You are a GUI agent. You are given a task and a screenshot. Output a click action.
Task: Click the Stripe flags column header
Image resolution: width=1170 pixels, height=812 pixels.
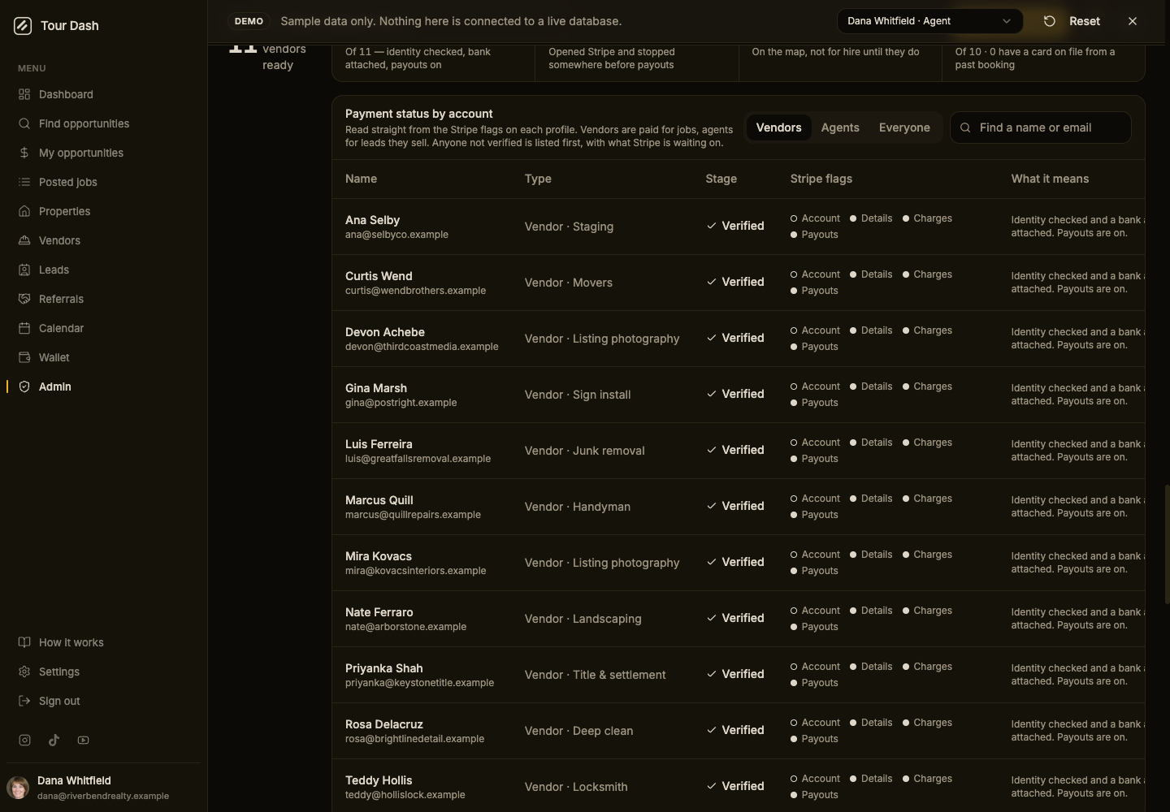pyautogui.click(x=821, y=179)
